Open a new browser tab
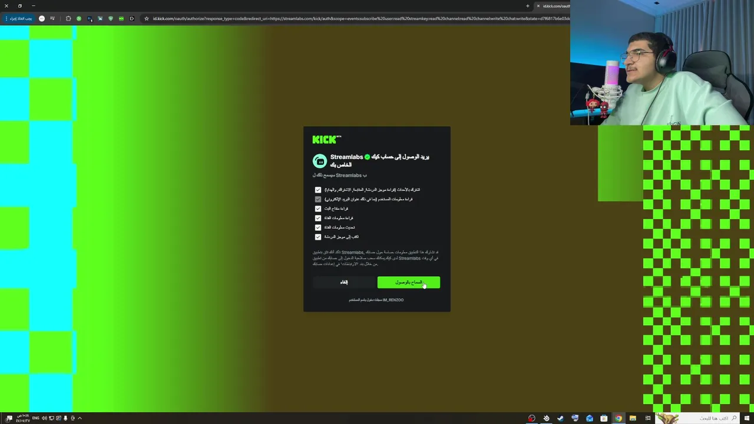The image size is (754, 424). point(528,6)
